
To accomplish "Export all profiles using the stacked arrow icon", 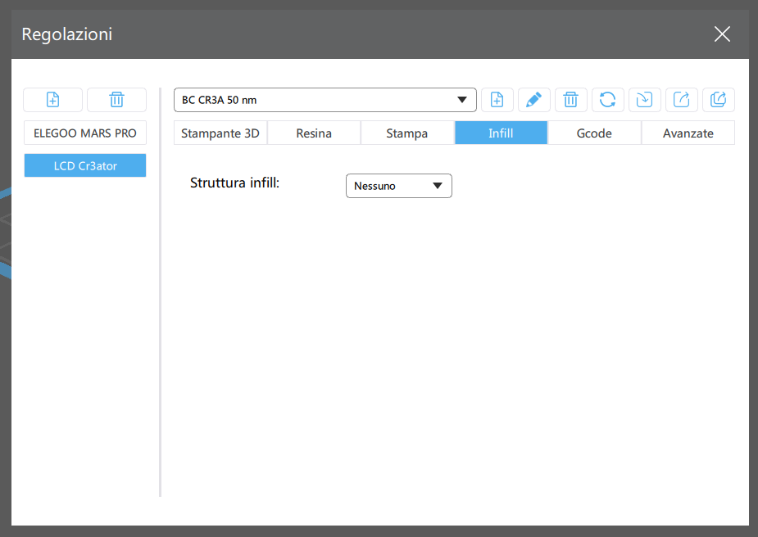I will click(x=719, y=100).
